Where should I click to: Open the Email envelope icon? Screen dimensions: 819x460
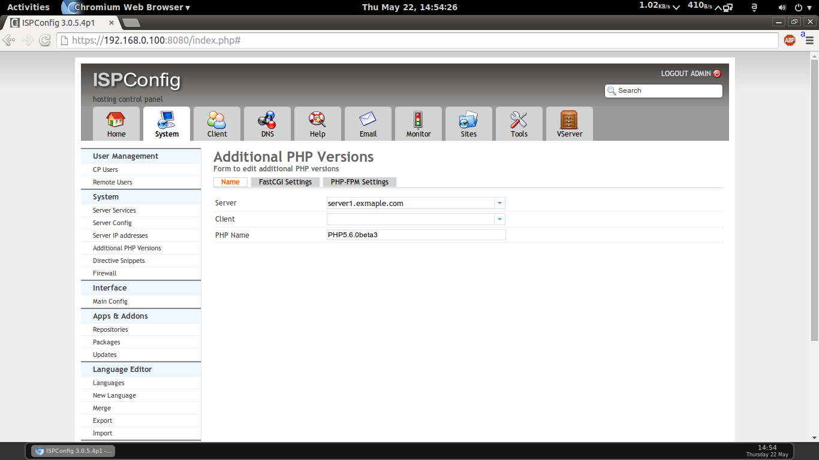click(x=368, y=123)
